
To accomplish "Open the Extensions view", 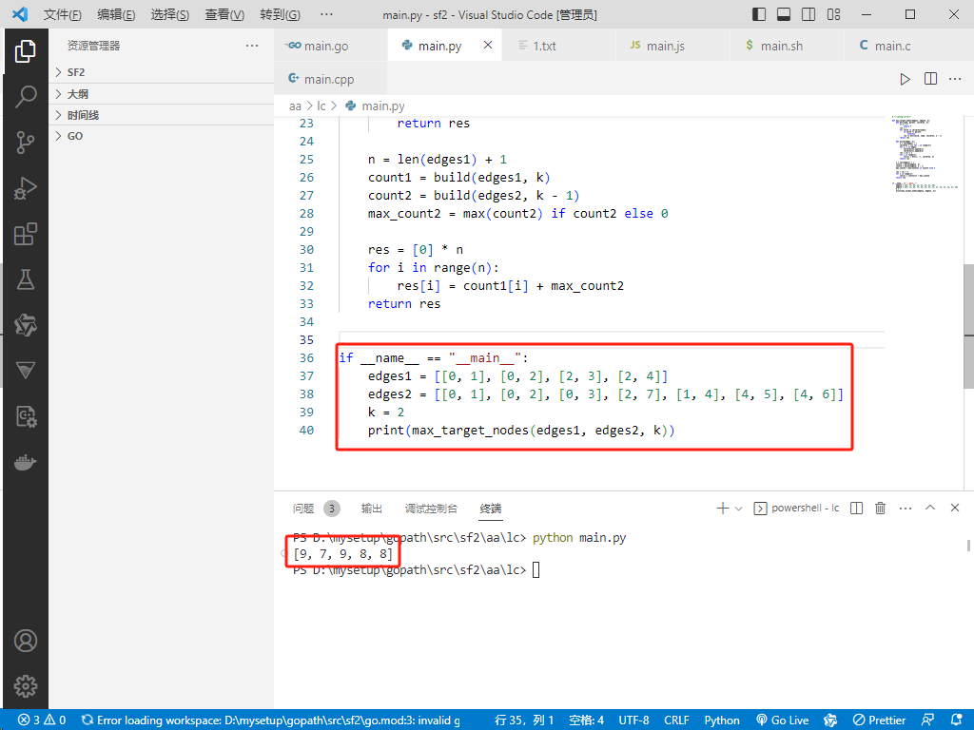I will pyautogui.click(x=26, y=234).
